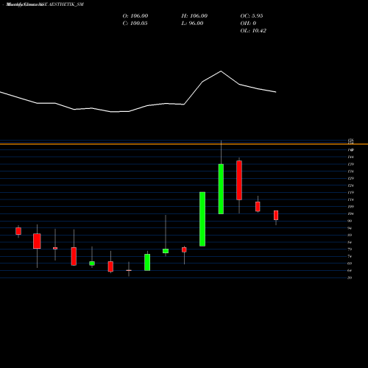
Task: Click the peak of the white indicator line
Action: 221,71
